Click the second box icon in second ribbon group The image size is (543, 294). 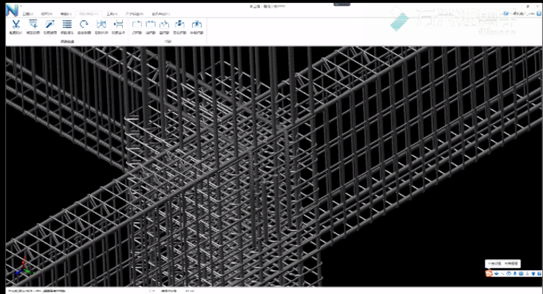(x=151, y=25)
